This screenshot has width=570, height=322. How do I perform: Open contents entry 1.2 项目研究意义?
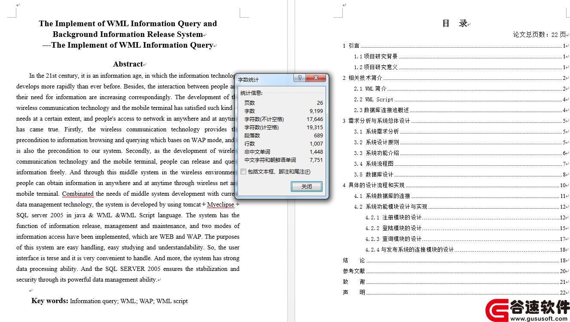(460, 67)
